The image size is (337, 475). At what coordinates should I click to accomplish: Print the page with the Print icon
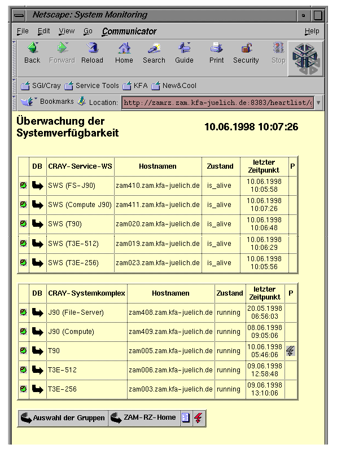pos(216,52)
